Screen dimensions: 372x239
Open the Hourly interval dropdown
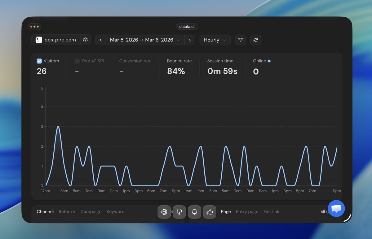pos(215,40)
